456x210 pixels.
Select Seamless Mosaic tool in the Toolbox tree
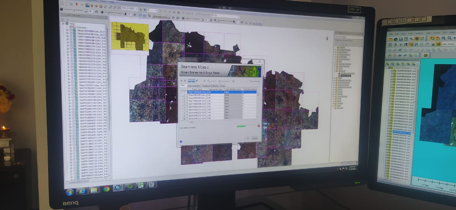pos(346,76)
